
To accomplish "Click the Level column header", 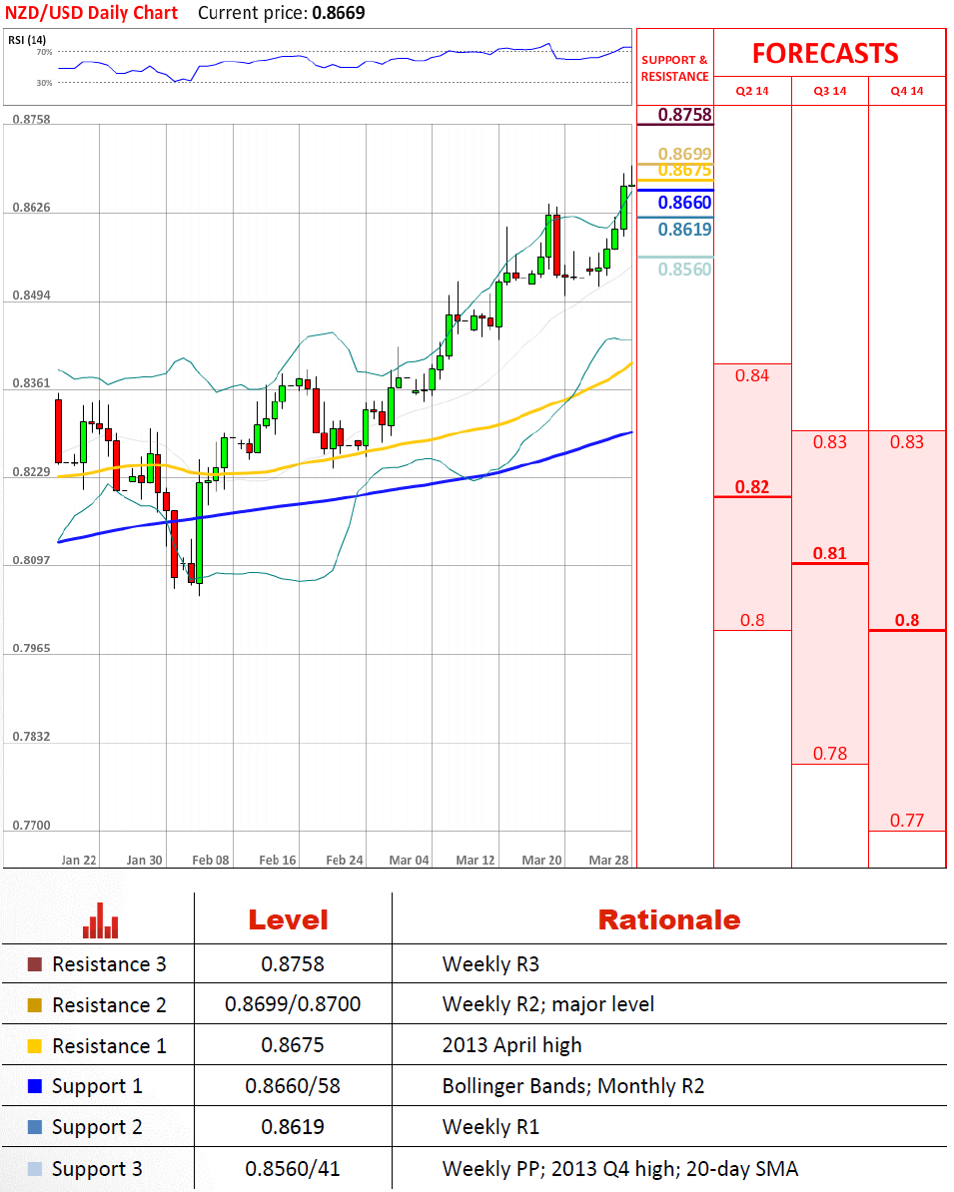I will (289, 919).
